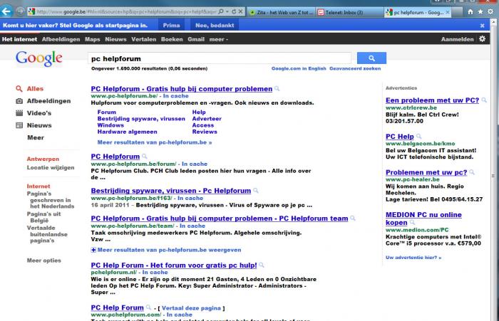Open Geavanceerd zoeken link
Screen dimensions: 499x321
coord(355,68)
